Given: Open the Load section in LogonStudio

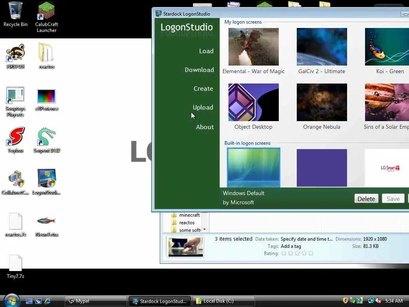Looking at the screenshot, I should point(206,51).
